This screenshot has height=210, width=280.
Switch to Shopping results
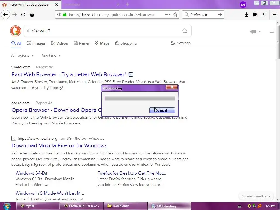126,43
